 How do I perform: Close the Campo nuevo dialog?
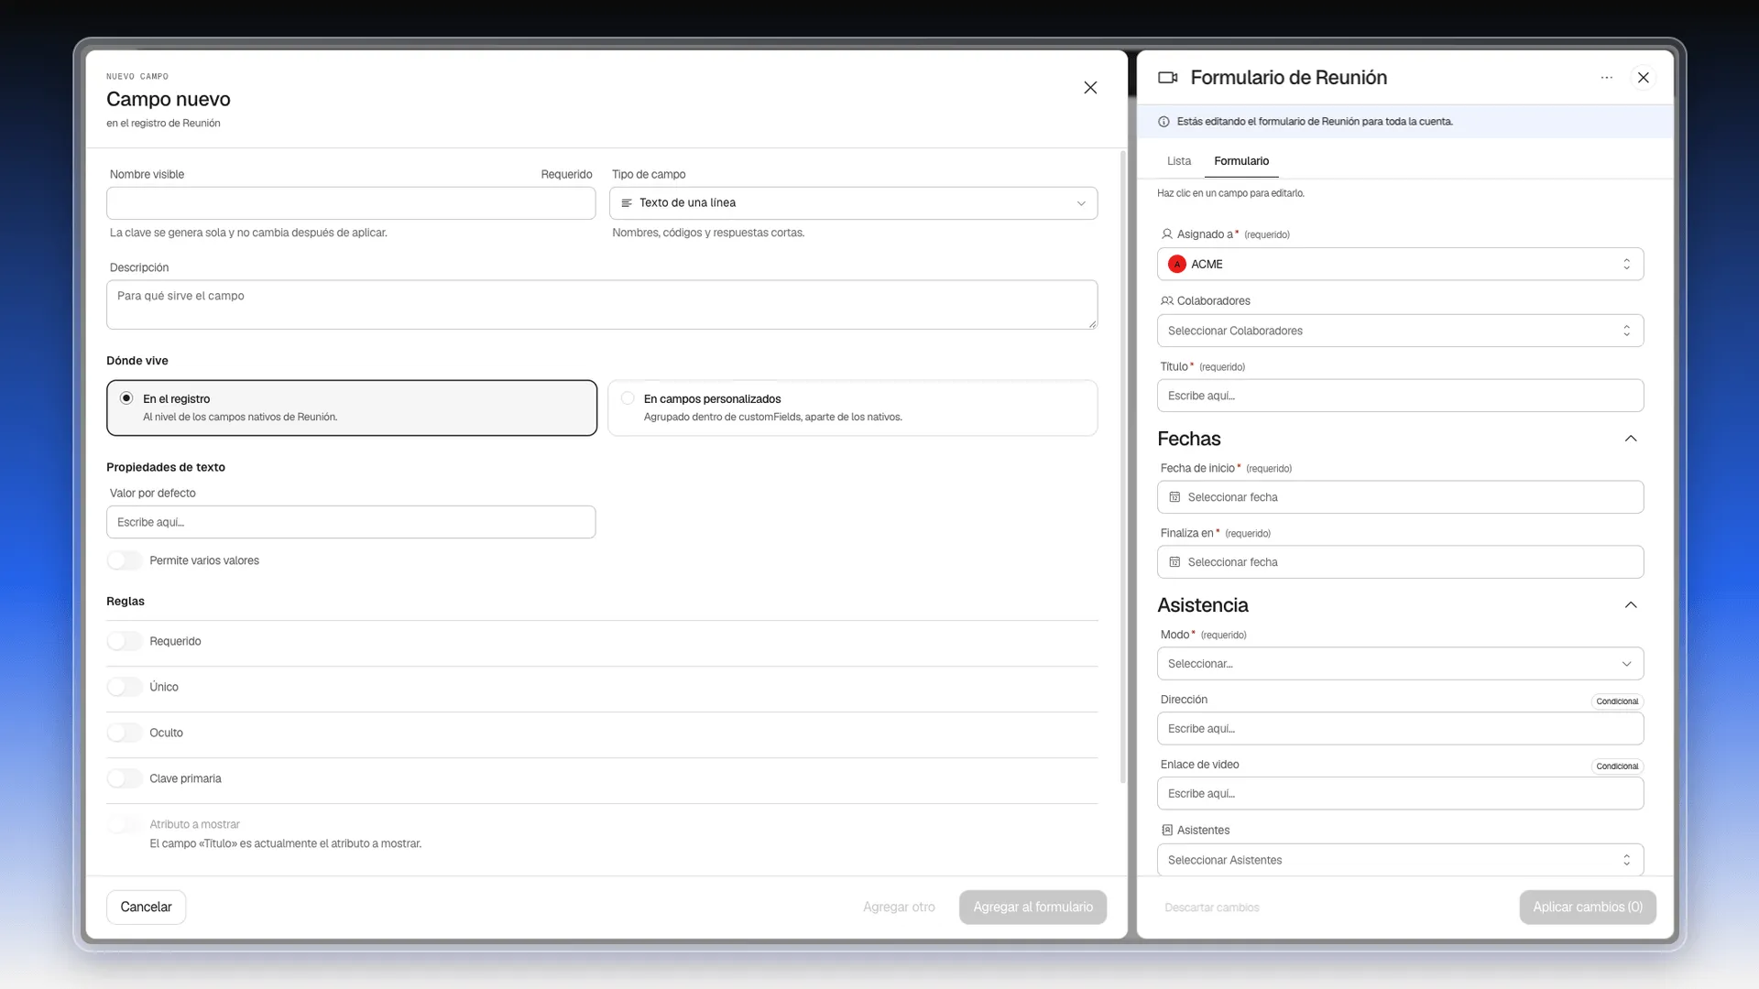tap(1090, 88)
